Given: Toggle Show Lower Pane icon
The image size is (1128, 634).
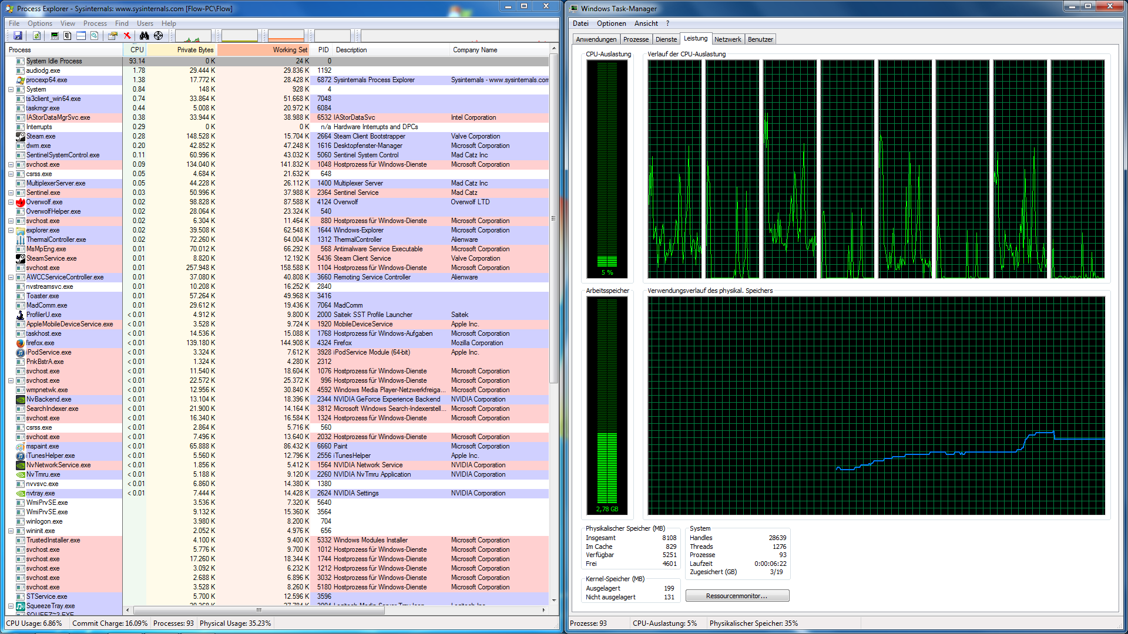Looking at the screenshot, I should (x=81, y=36).
